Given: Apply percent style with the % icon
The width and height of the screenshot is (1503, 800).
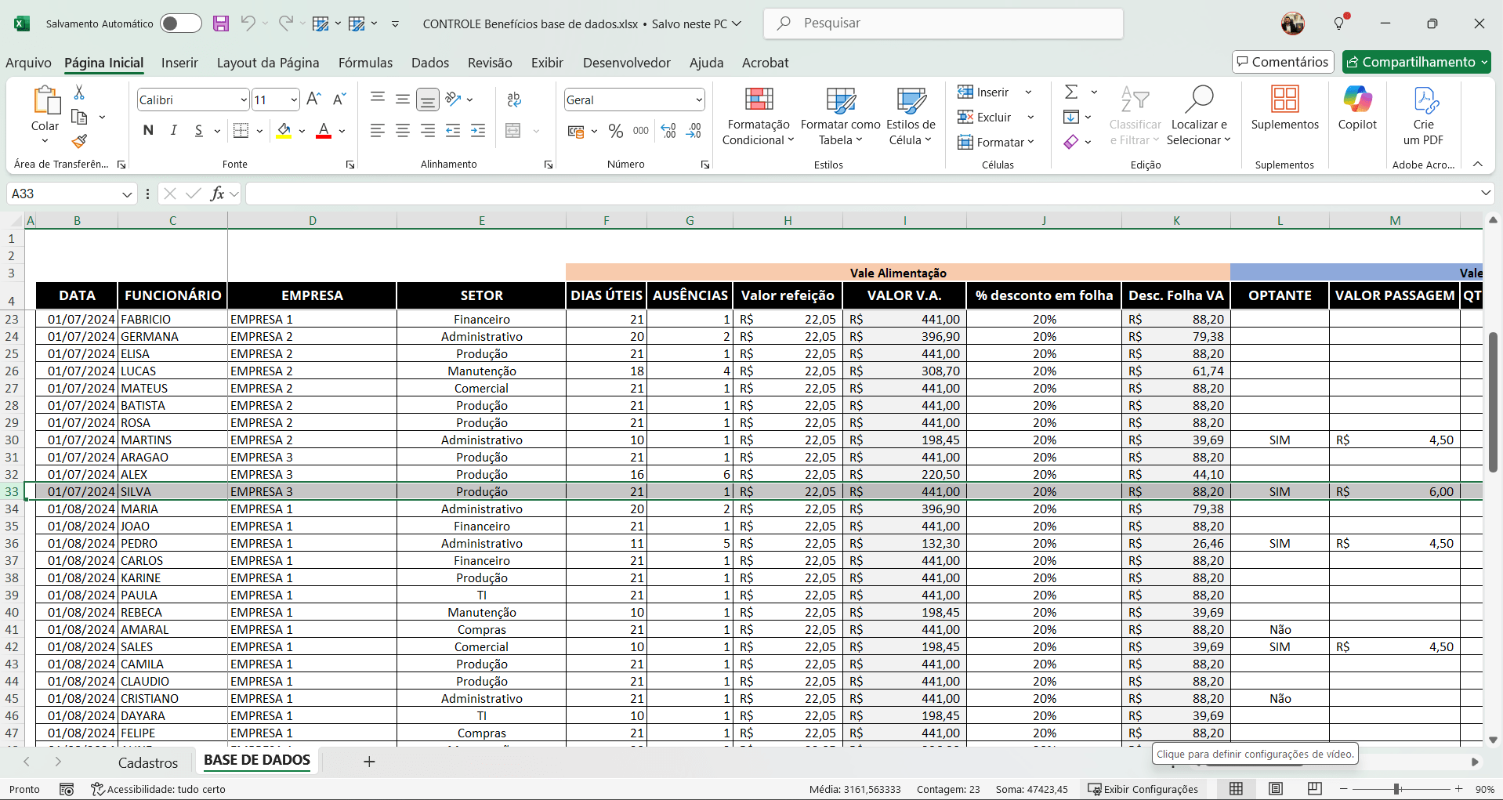Looking at the screenshot, I should 616,131.
